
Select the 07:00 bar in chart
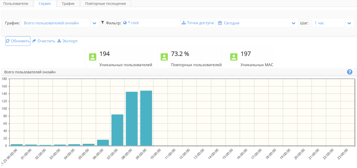(x=117, y=130)
